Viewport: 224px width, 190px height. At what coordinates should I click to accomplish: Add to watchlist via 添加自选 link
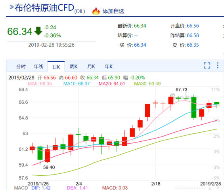coord(113,11)
